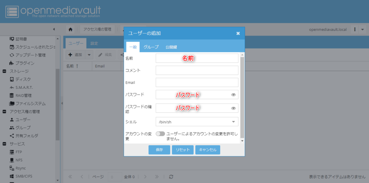Collapse the ストレージ section in the sidebar
Viewport: 369px width, 183px height.
4,71
